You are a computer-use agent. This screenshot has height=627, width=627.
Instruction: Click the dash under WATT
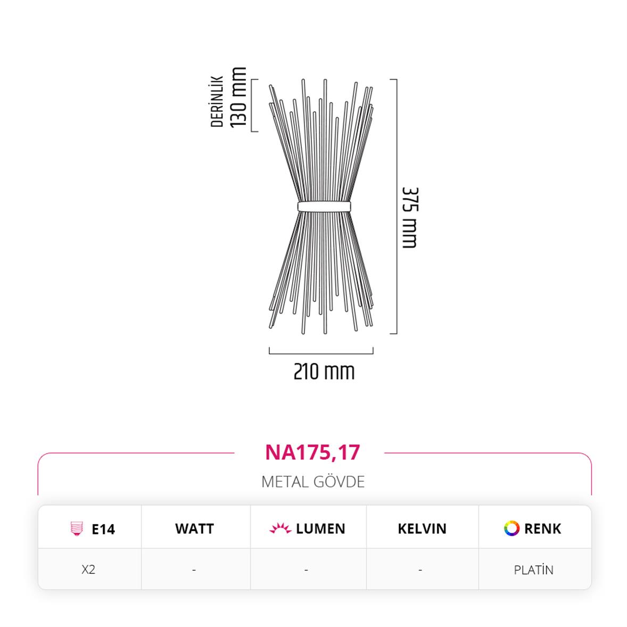(x=194, y=570)
